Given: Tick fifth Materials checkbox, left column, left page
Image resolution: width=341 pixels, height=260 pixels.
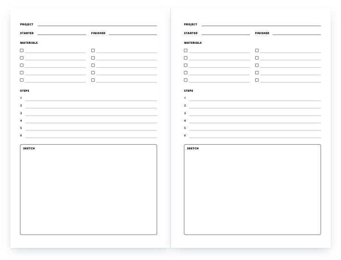Looking at the screenshot, I should (x=22, y=80).
